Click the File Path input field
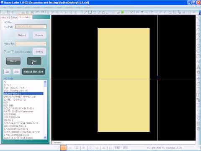Image resolution: width=201 pixels, height=151 pixels. point(31,27)
